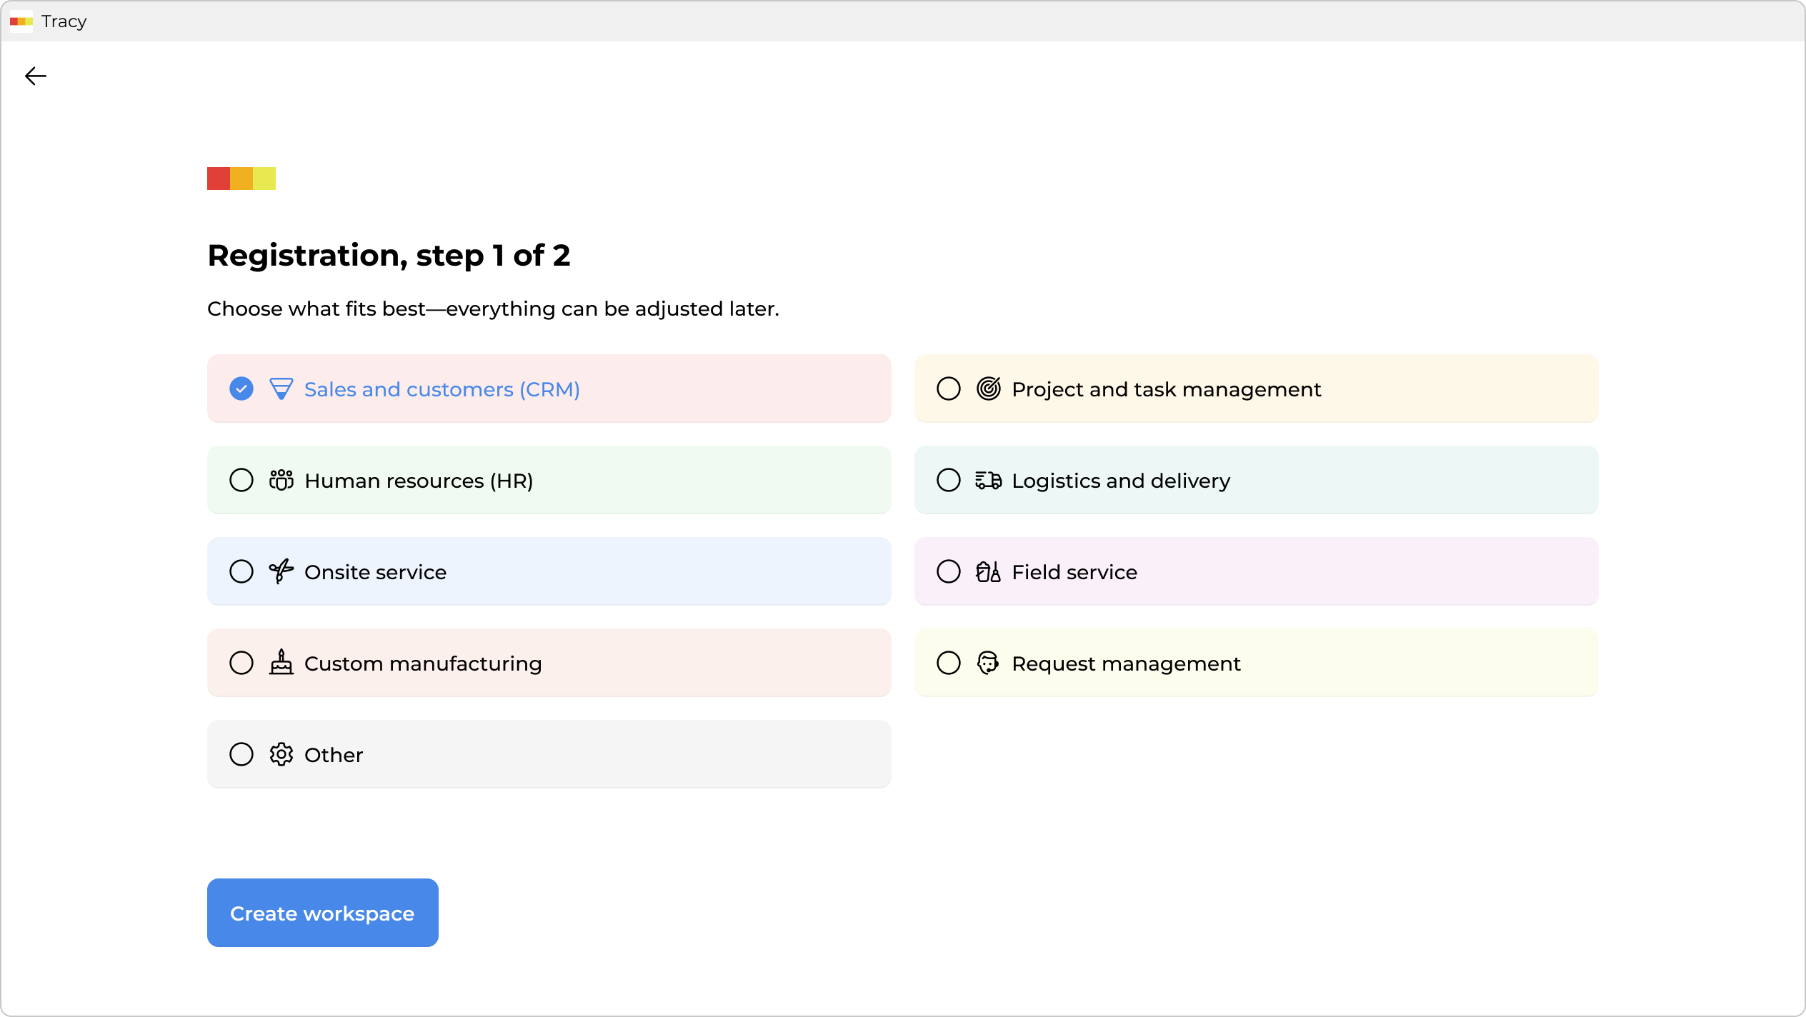Screen dimensions: 1806x1017
Task: Click the Onsite service plant icon
Action: coord(281,571)
